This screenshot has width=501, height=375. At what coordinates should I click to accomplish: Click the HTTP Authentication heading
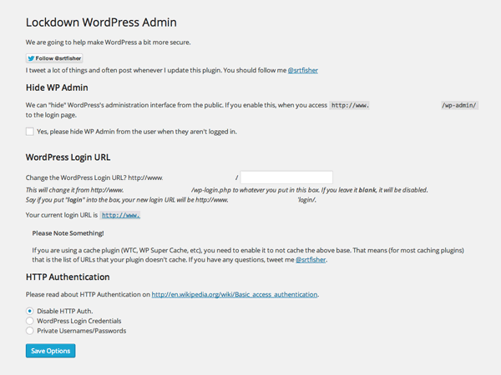click(x=68, y=277)
